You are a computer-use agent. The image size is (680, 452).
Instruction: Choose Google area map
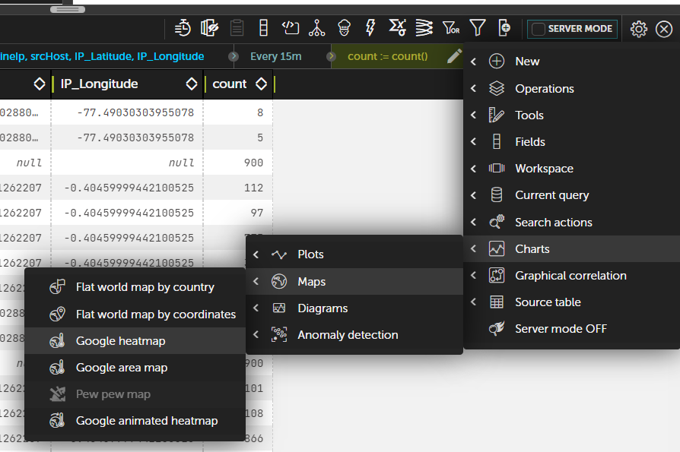pyautogui.click(x=135, y=368)
